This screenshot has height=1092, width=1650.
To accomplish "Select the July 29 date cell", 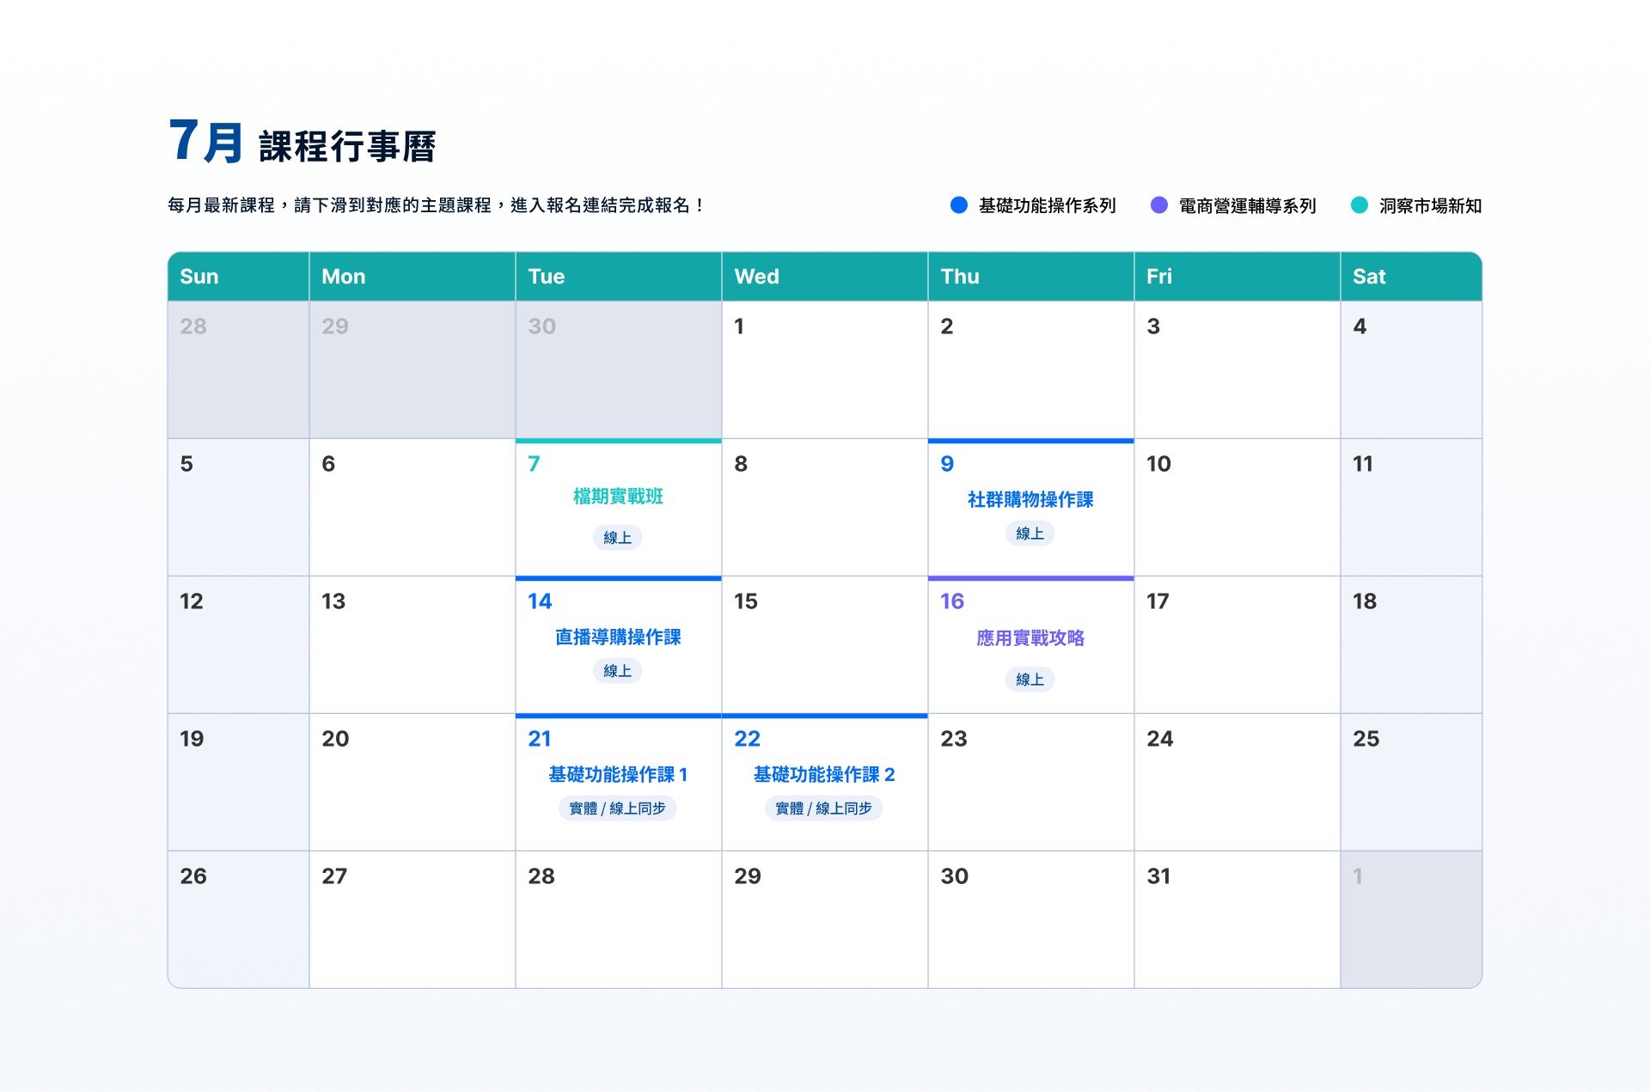I will [x=825, y=919].
